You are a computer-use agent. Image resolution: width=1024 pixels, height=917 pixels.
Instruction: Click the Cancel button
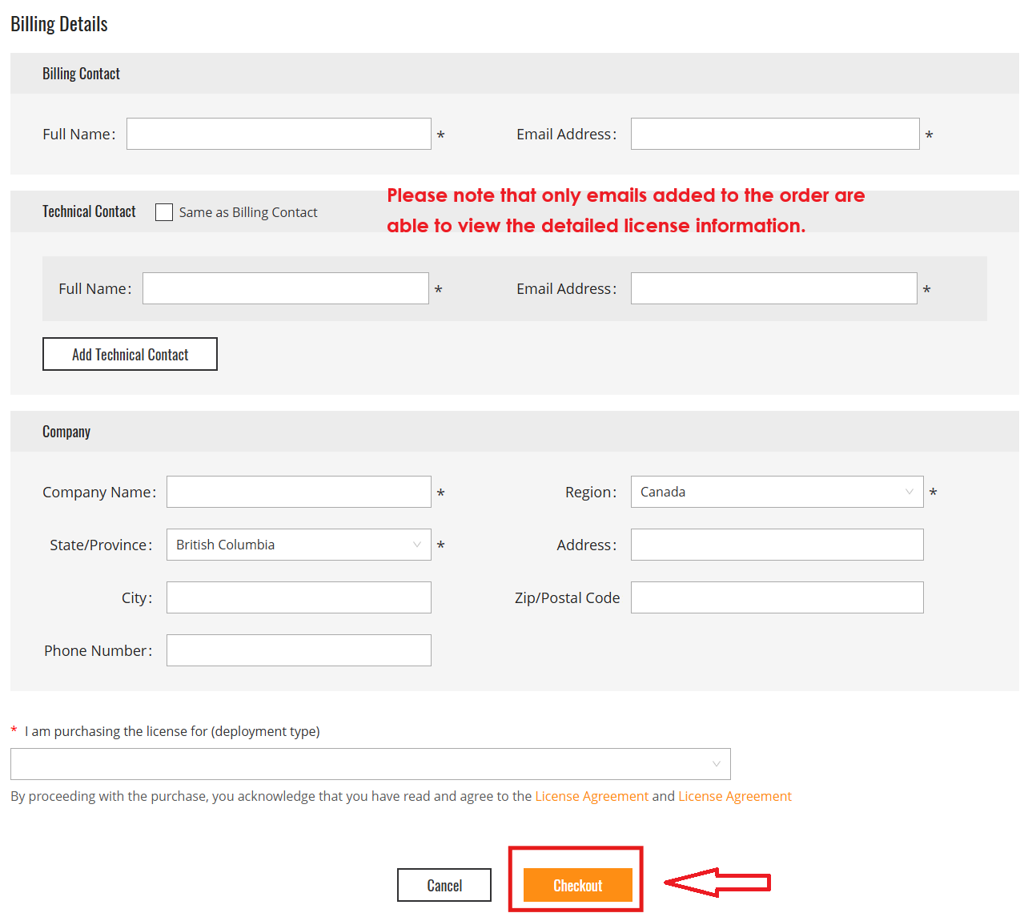pyautogui.click(x=444, y=884)
